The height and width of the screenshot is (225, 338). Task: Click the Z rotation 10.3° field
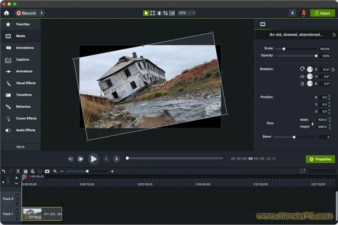(x=324, y=69)
